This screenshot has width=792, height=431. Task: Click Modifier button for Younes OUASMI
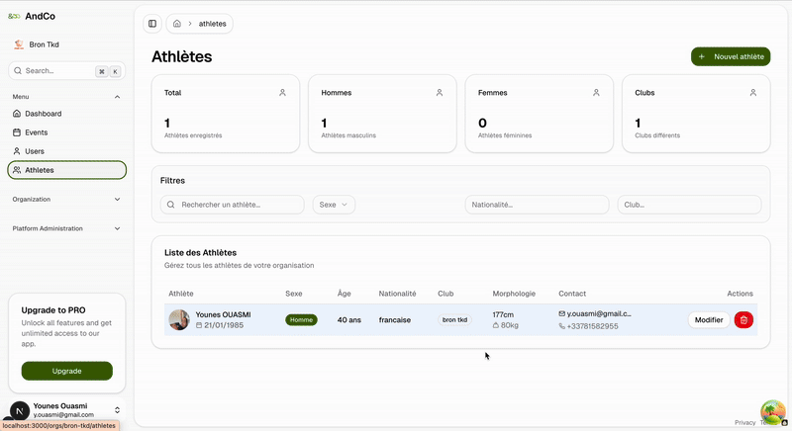pos(709,319)
